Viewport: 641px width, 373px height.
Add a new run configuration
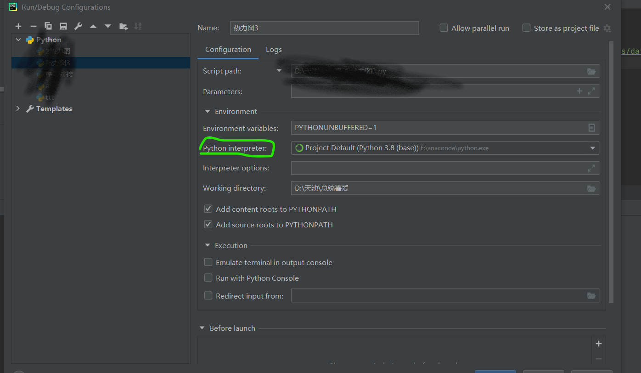[18, 26]
